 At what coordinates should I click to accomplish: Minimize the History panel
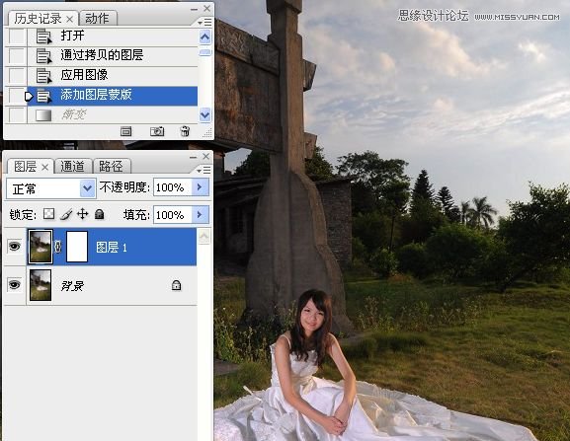195,10
